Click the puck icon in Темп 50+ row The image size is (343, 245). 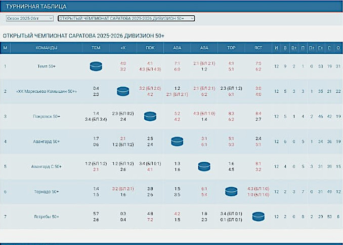(96, 66)
